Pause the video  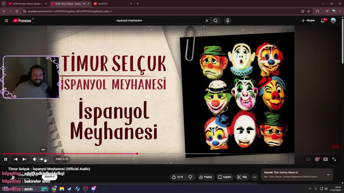point(6,159)
